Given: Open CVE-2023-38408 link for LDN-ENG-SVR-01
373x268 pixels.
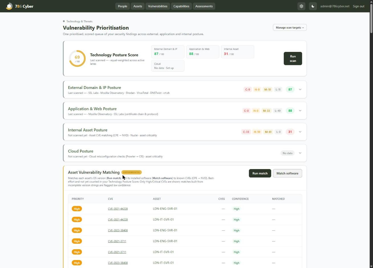Looking at the screenshot, I should click(x=118, y=230).
